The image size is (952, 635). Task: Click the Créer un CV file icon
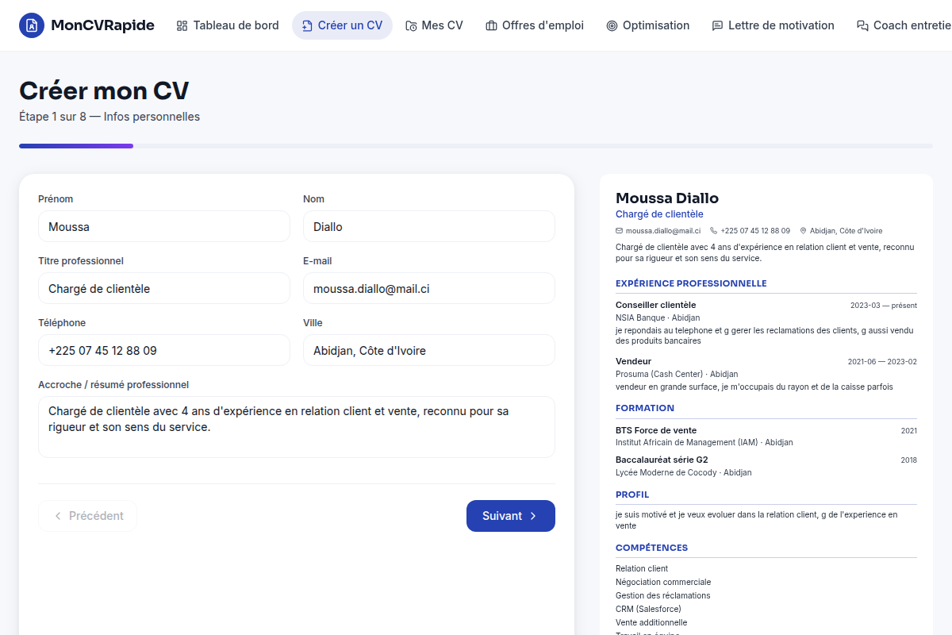[307, 25]
